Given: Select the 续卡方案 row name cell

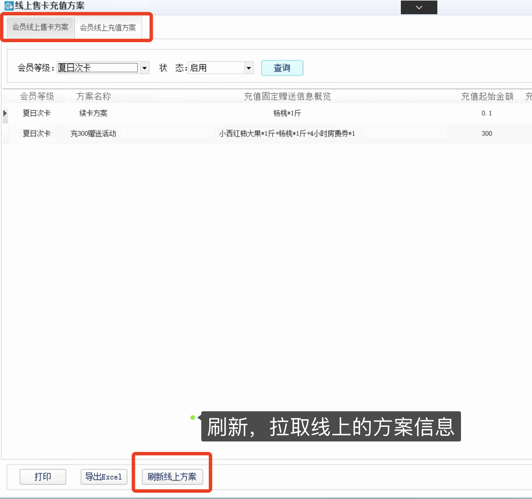Looking at the screenshot, I should (93, 113).
